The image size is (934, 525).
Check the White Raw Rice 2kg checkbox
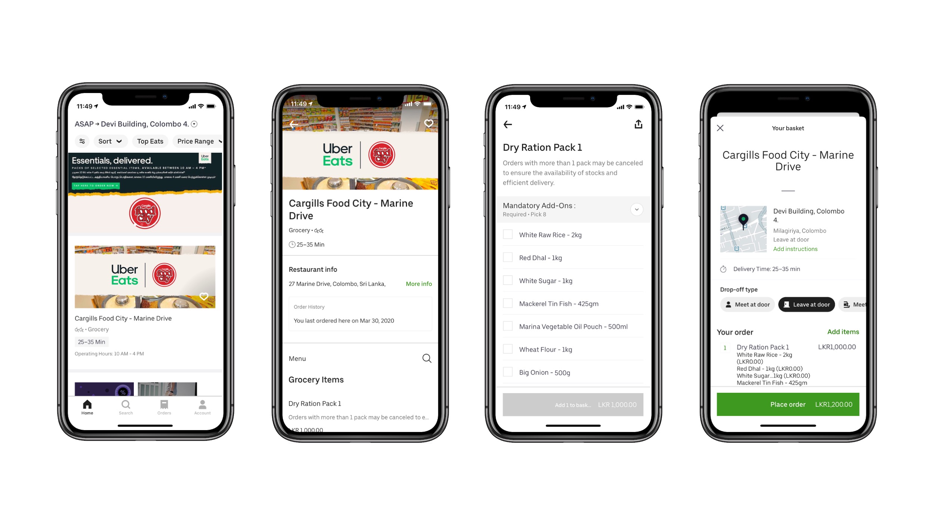coord(508,234)
